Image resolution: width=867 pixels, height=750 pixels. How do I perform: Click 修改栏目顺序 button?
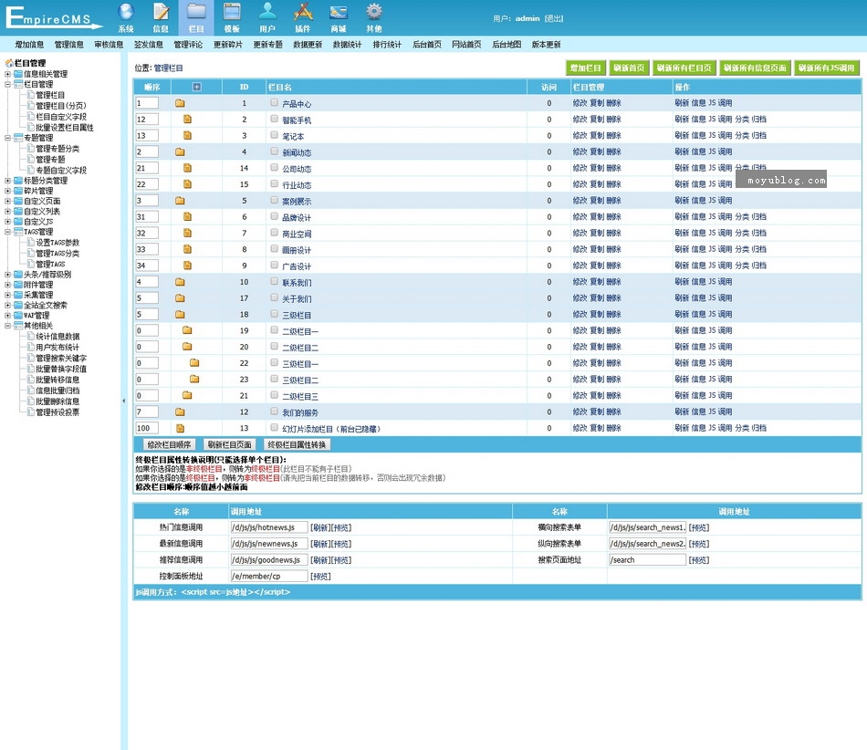coord(169,445)
